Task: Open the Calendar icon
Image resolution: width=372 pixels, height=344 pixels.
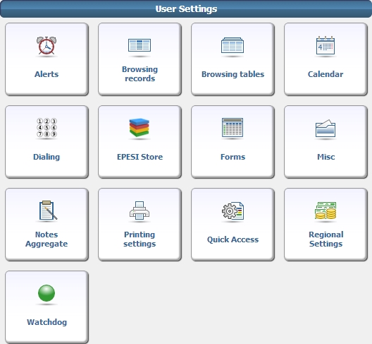Action: coord(325,45)
